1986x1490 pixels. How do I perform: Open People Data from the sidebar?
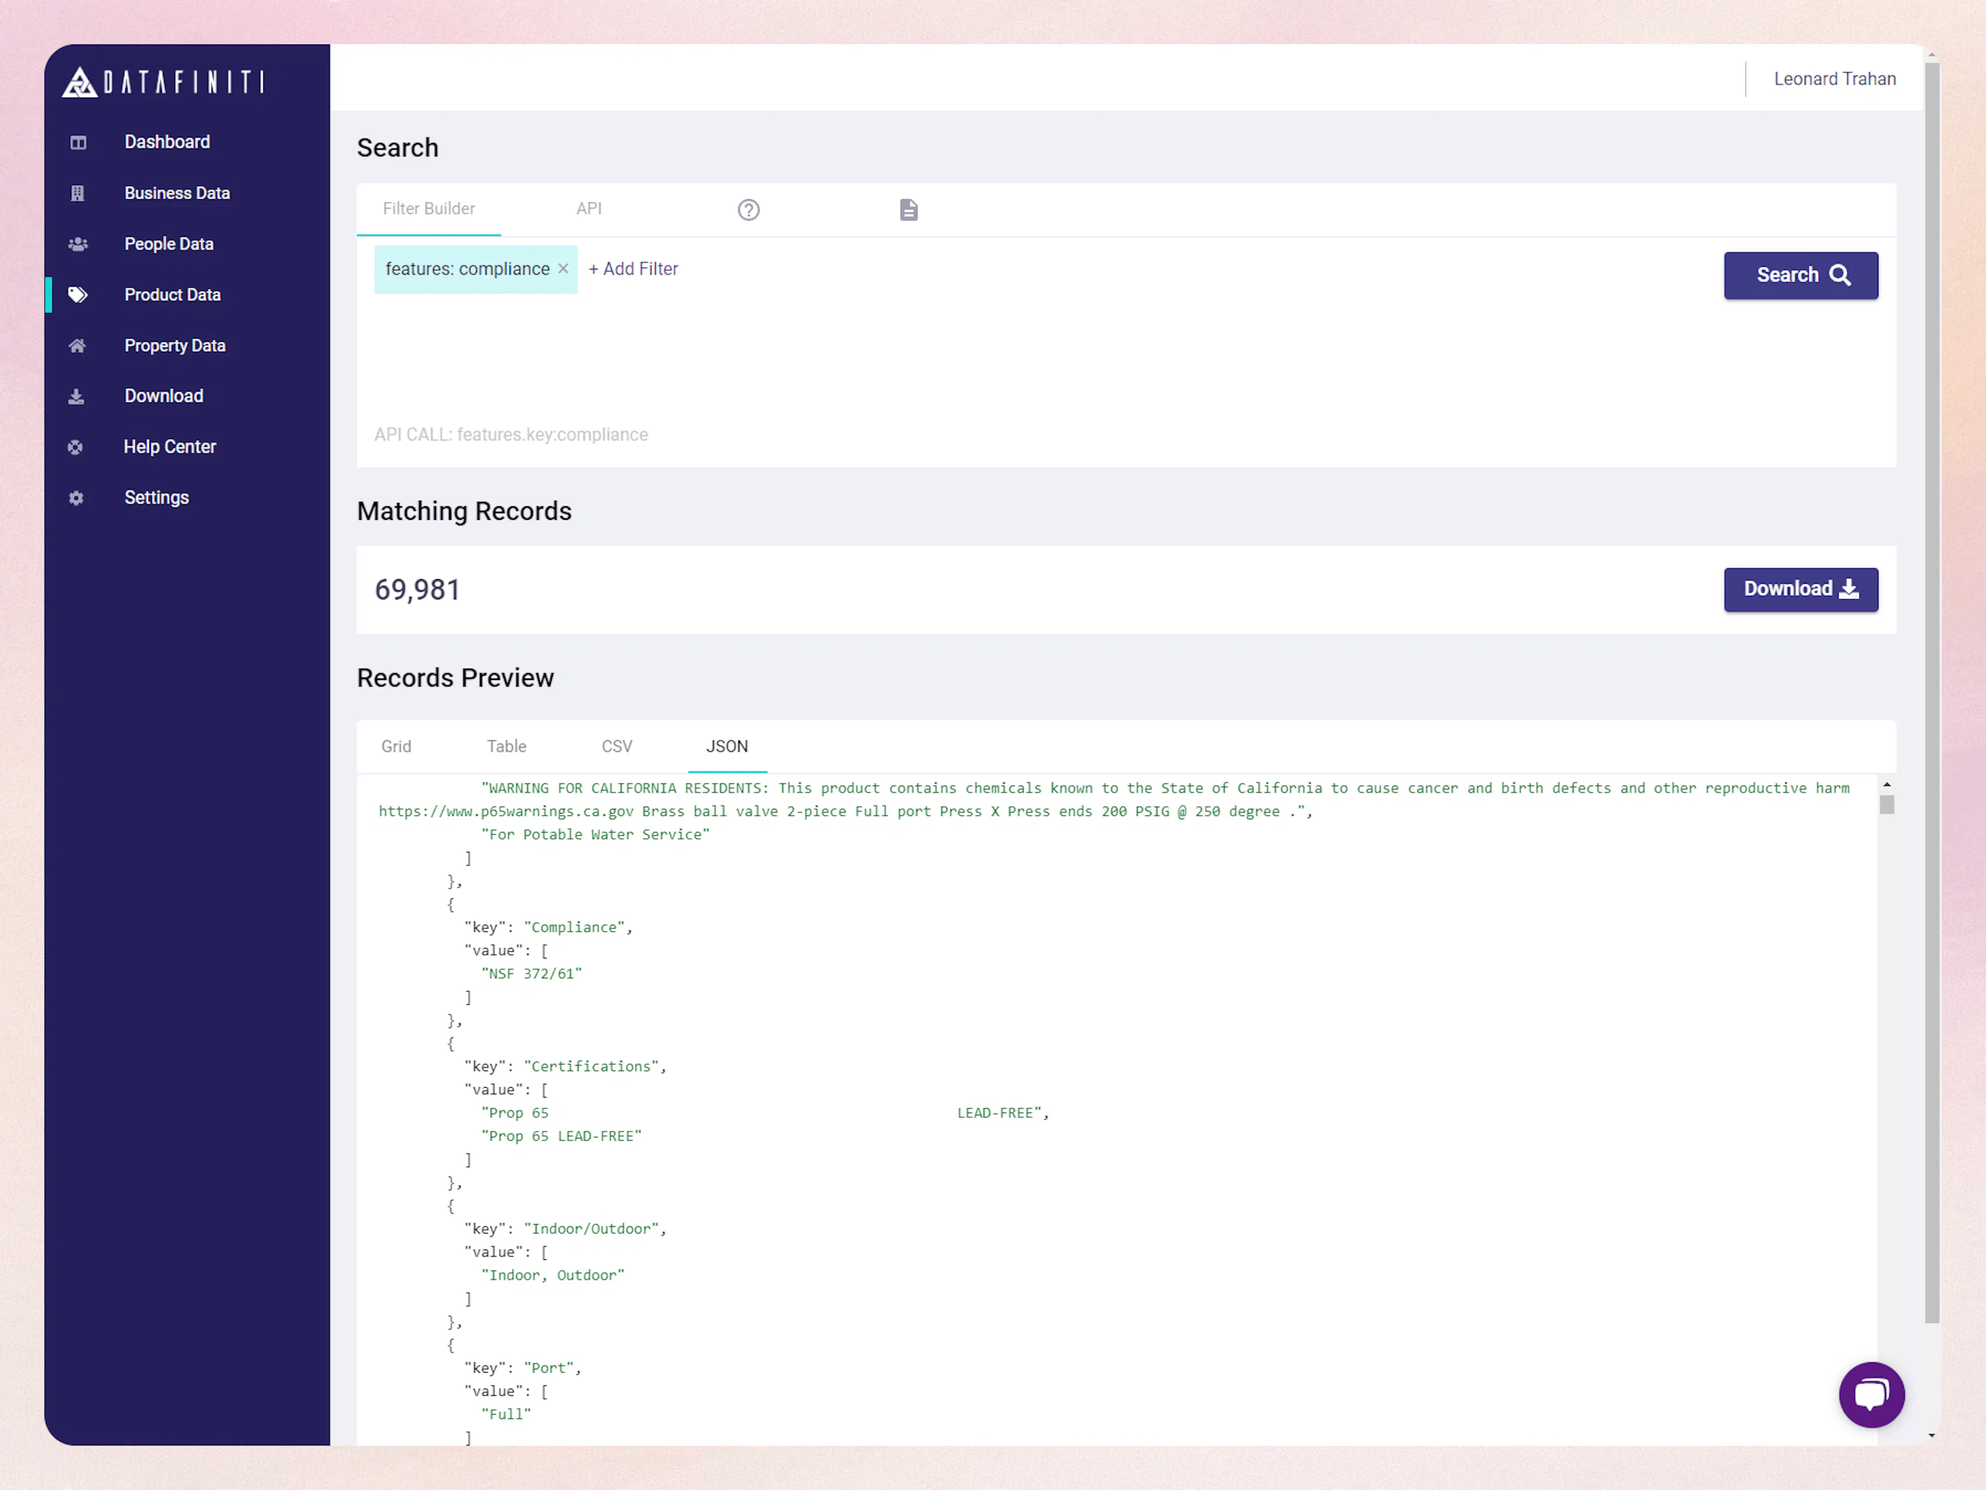coord(169,243)
